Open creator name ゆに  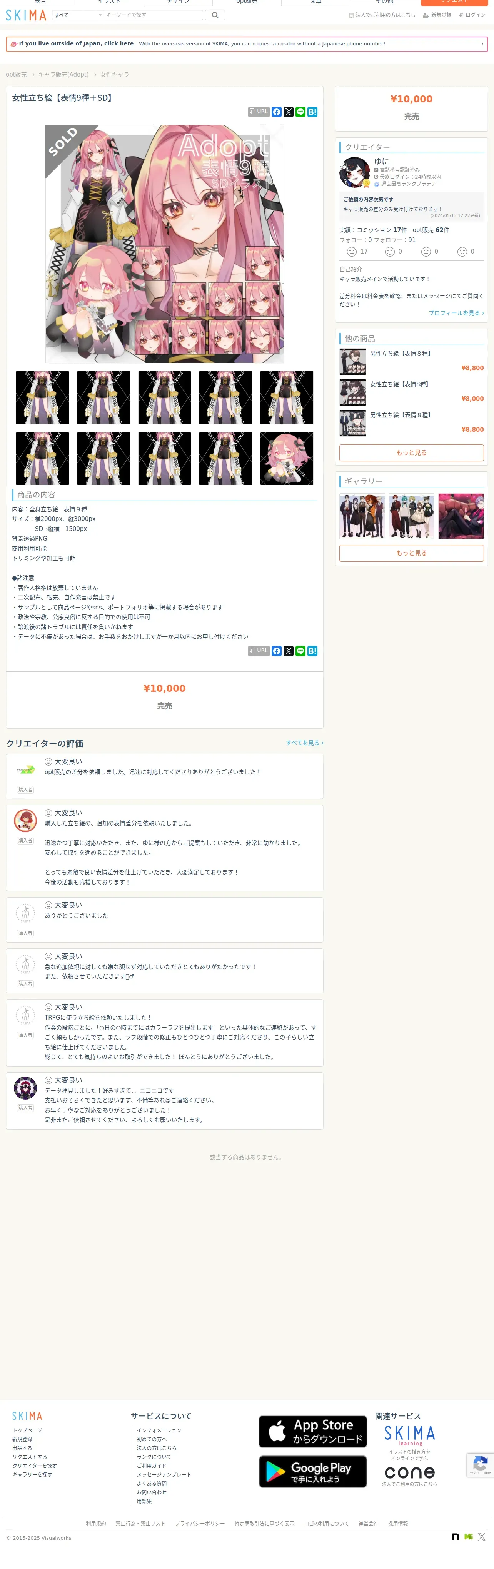pyautogui.click(x=381, y=162)
